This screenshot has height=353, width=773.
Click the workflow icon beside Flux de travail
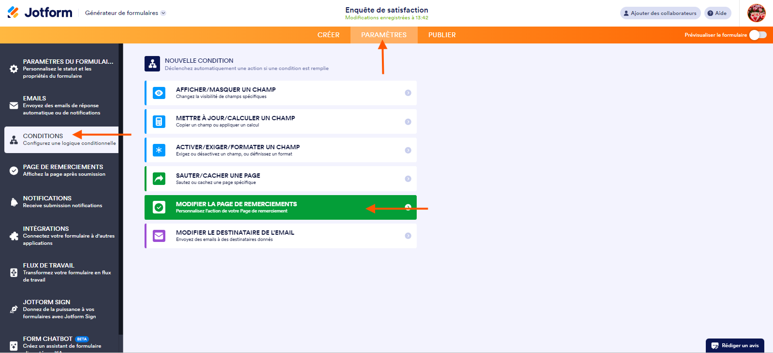point(14,272)
